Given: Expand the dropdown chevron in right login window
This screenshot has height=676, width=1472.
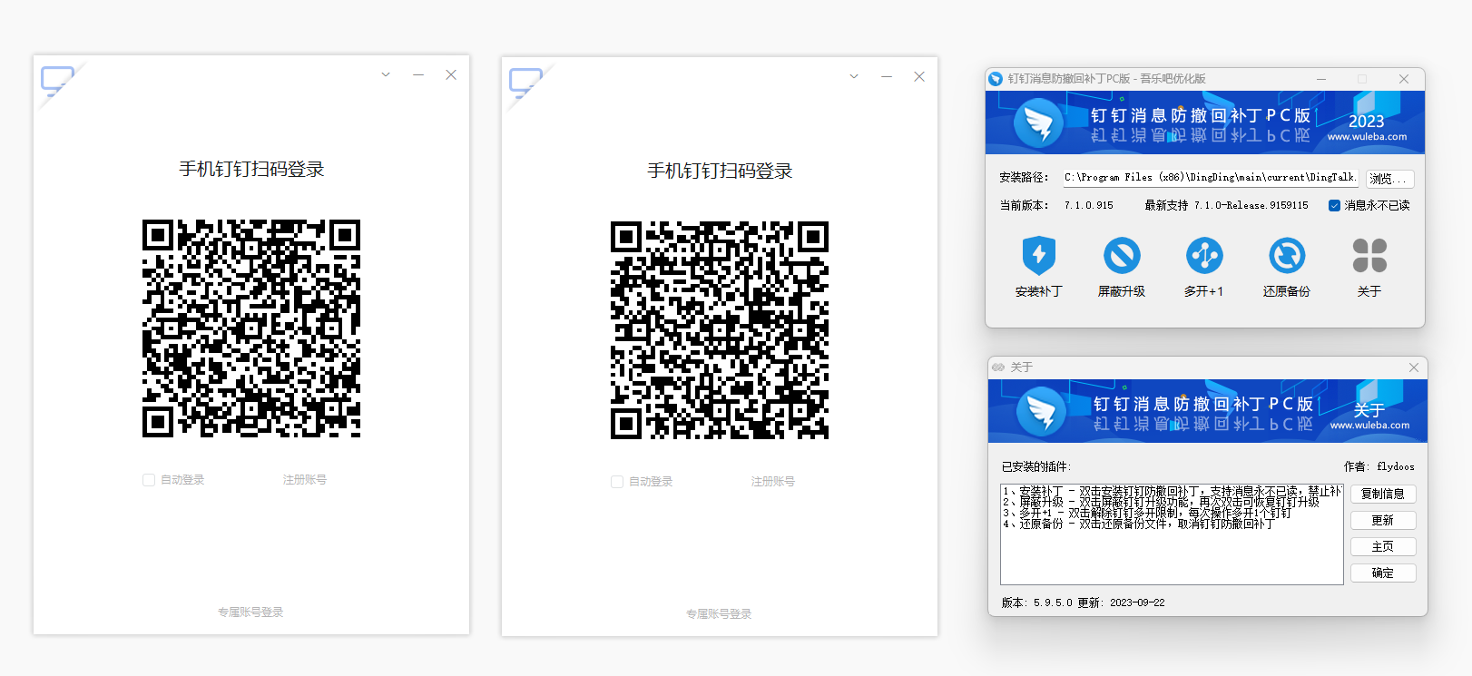Looking at the screenshot, I should [x=854, y=76].
